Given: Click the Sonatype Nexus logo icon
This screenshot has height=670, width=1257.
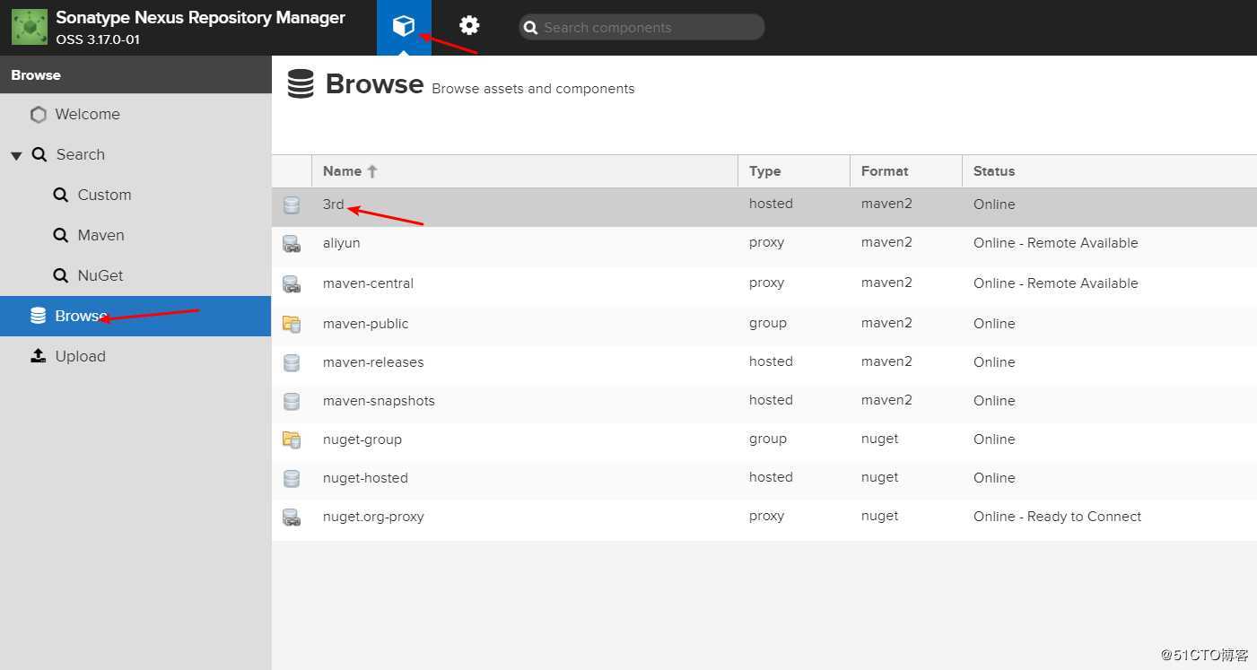Looking at the screenshot, I should pyautogui.click(x=30, y=27).
